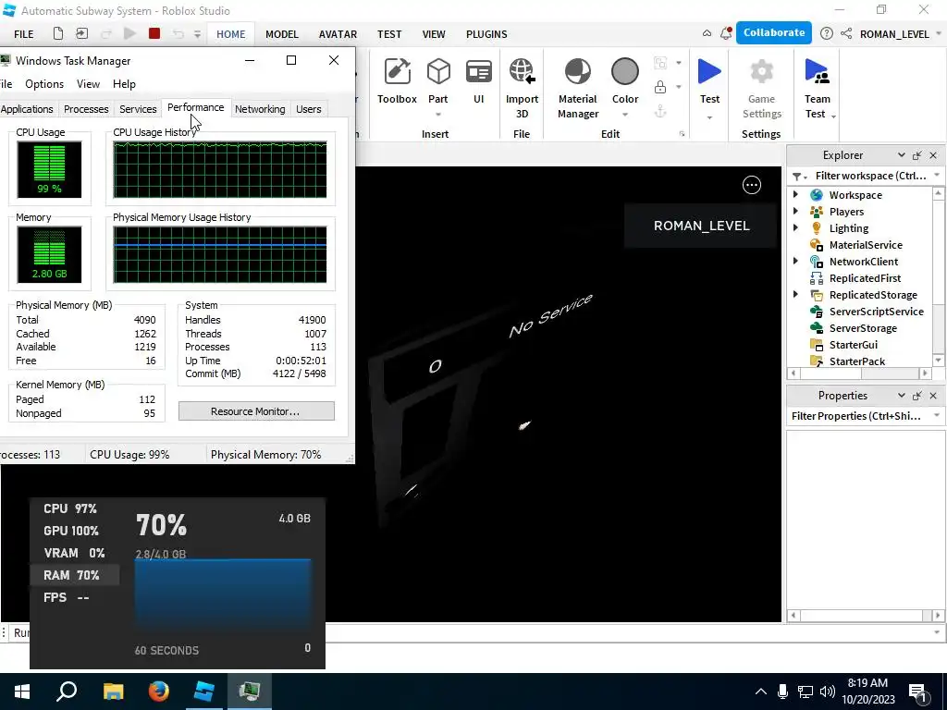Open Services tab in Task Manager
The width and height of the screenshot is (947, 710).
(138, 109)
